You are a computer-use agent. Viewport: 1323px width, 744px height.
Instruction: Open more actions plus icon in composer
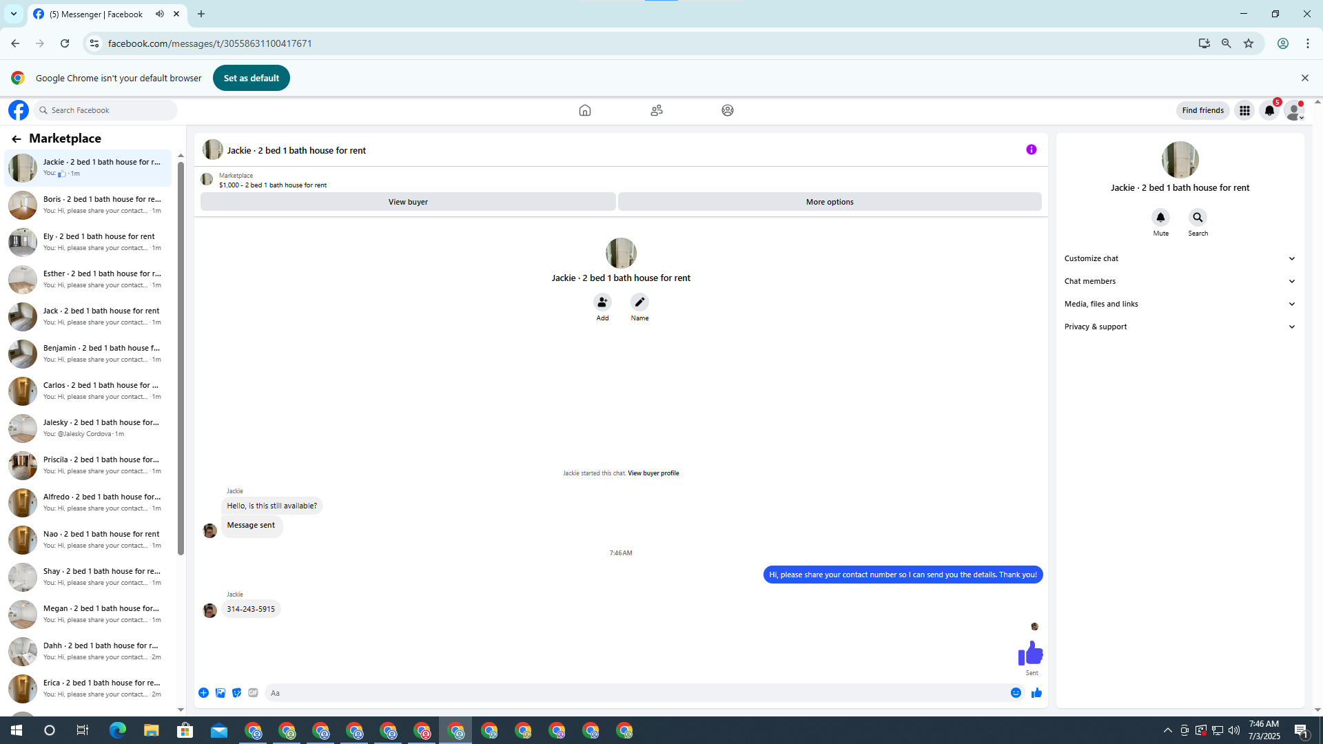[204, 693]
